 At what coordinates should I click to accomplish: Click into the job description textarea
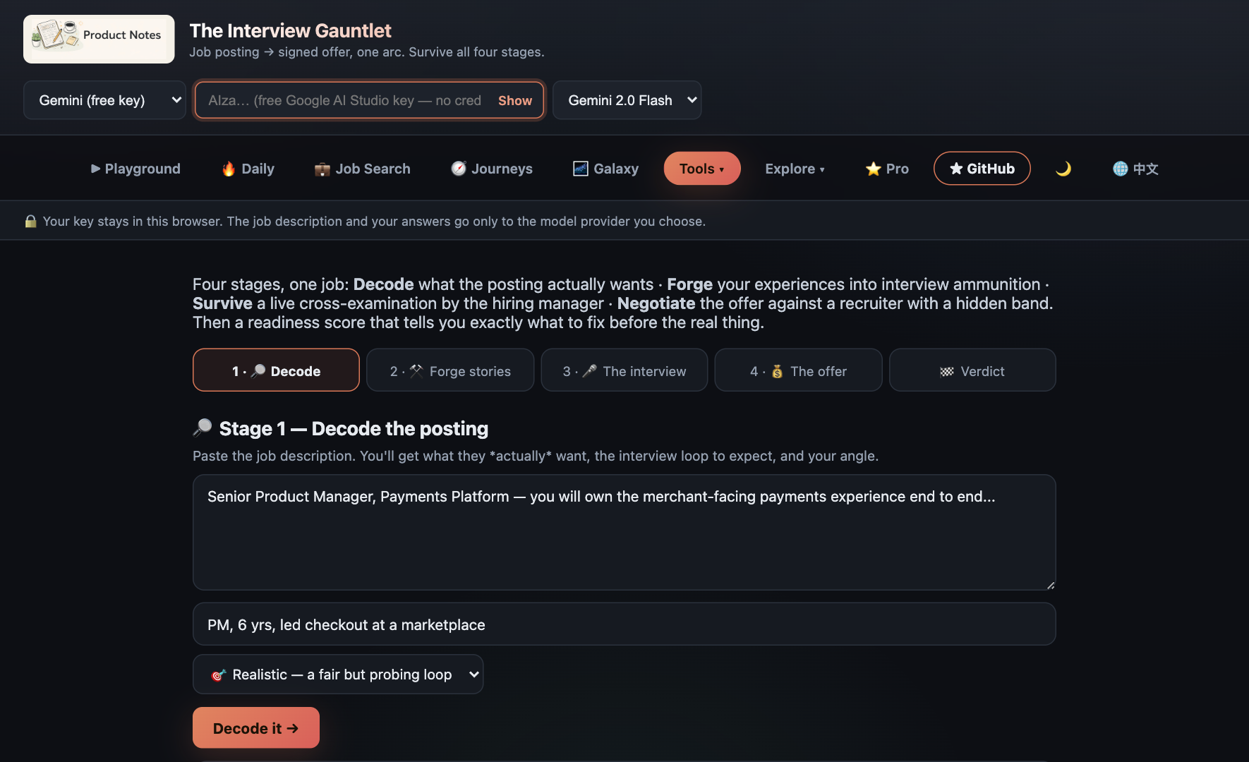[x=624, y=532]
